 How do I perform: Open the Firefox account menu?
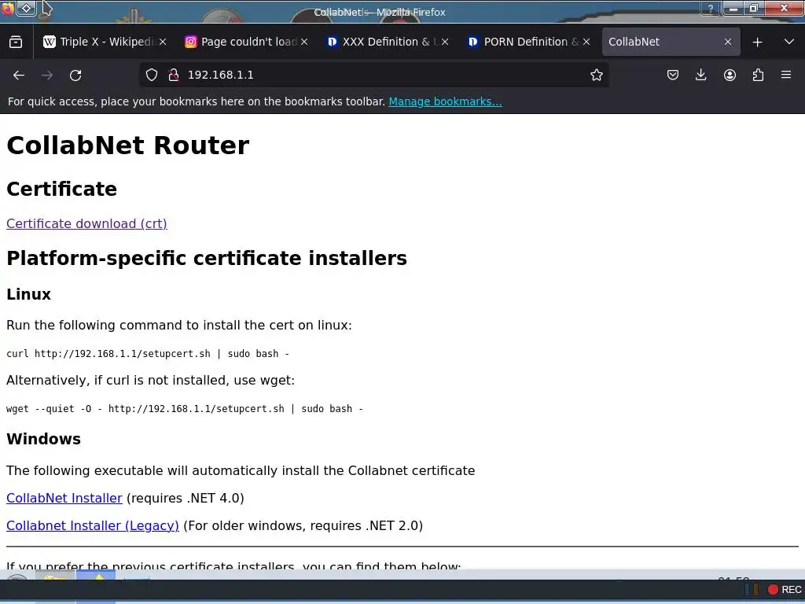[730, 75]
